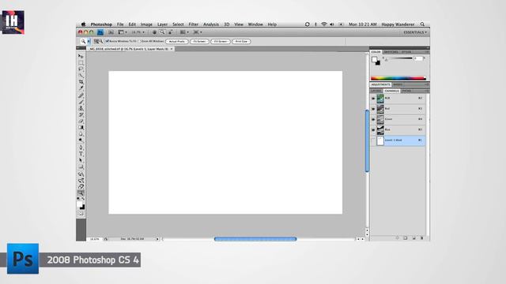This screenshot has height=284, width=506.
Task: Open the zoom level dropdown
Action: click(x=138, y=32)
